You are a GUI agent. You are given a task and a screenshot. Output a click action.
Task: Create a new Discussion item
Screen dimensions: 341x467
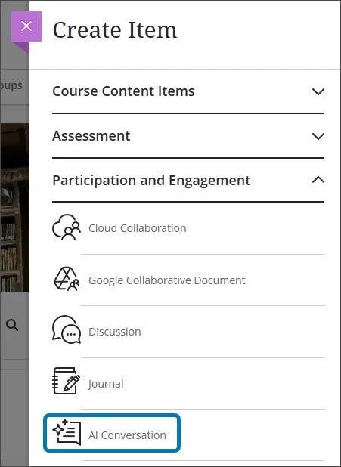tap(115, 332)
